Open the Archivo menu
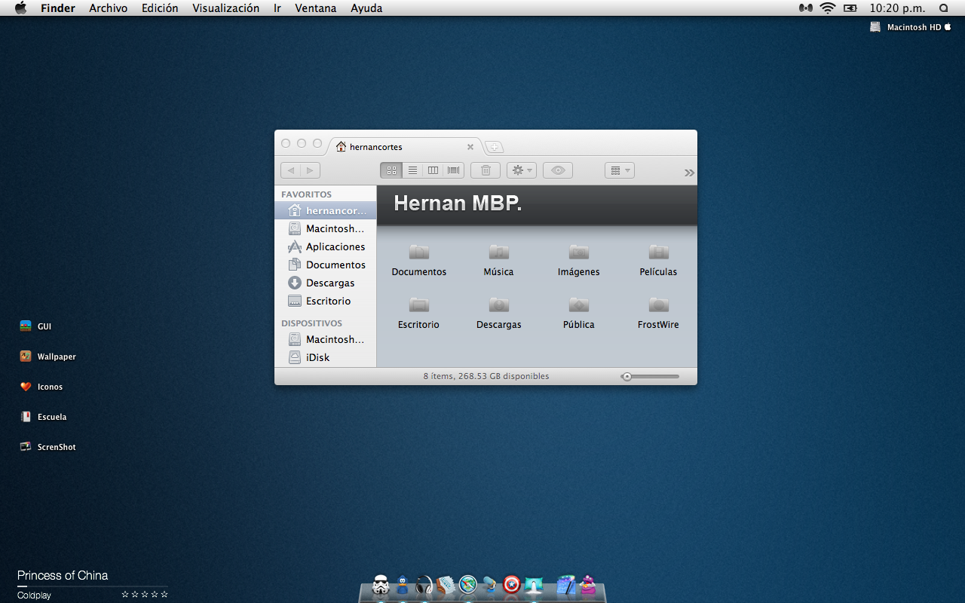965x603 pixels. [x=109, y=8]
